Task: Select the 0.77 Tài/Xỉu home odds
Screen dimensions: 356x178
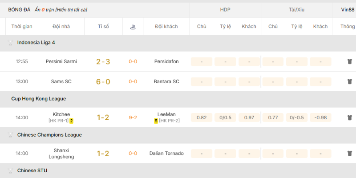Action: click(x=273, y=117)
